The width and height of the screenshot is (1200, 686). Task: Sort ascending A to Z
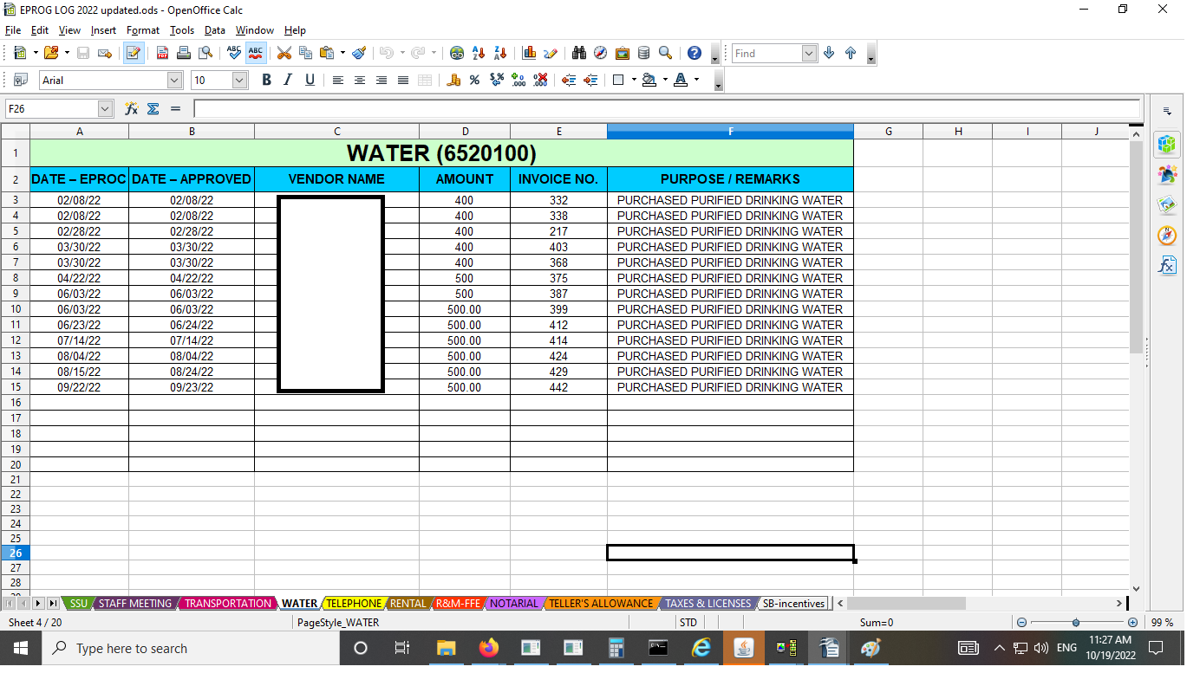[x=479, y=53]
